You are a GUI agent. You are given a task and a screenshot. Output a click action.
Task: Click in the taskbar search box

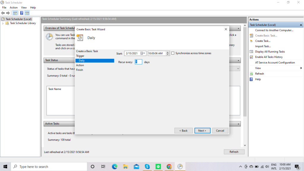(x=49, y=167)
